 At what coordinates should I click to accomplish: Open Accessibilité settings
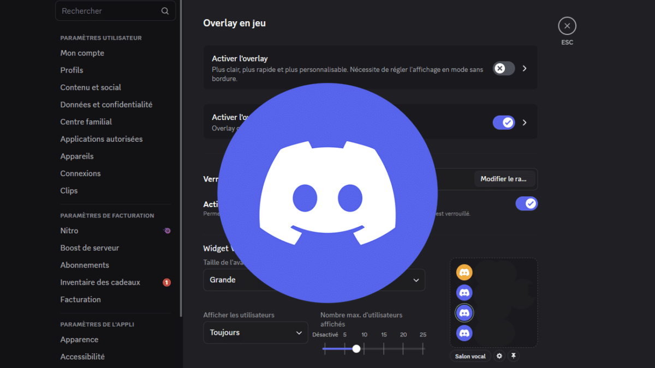(82, 357)
